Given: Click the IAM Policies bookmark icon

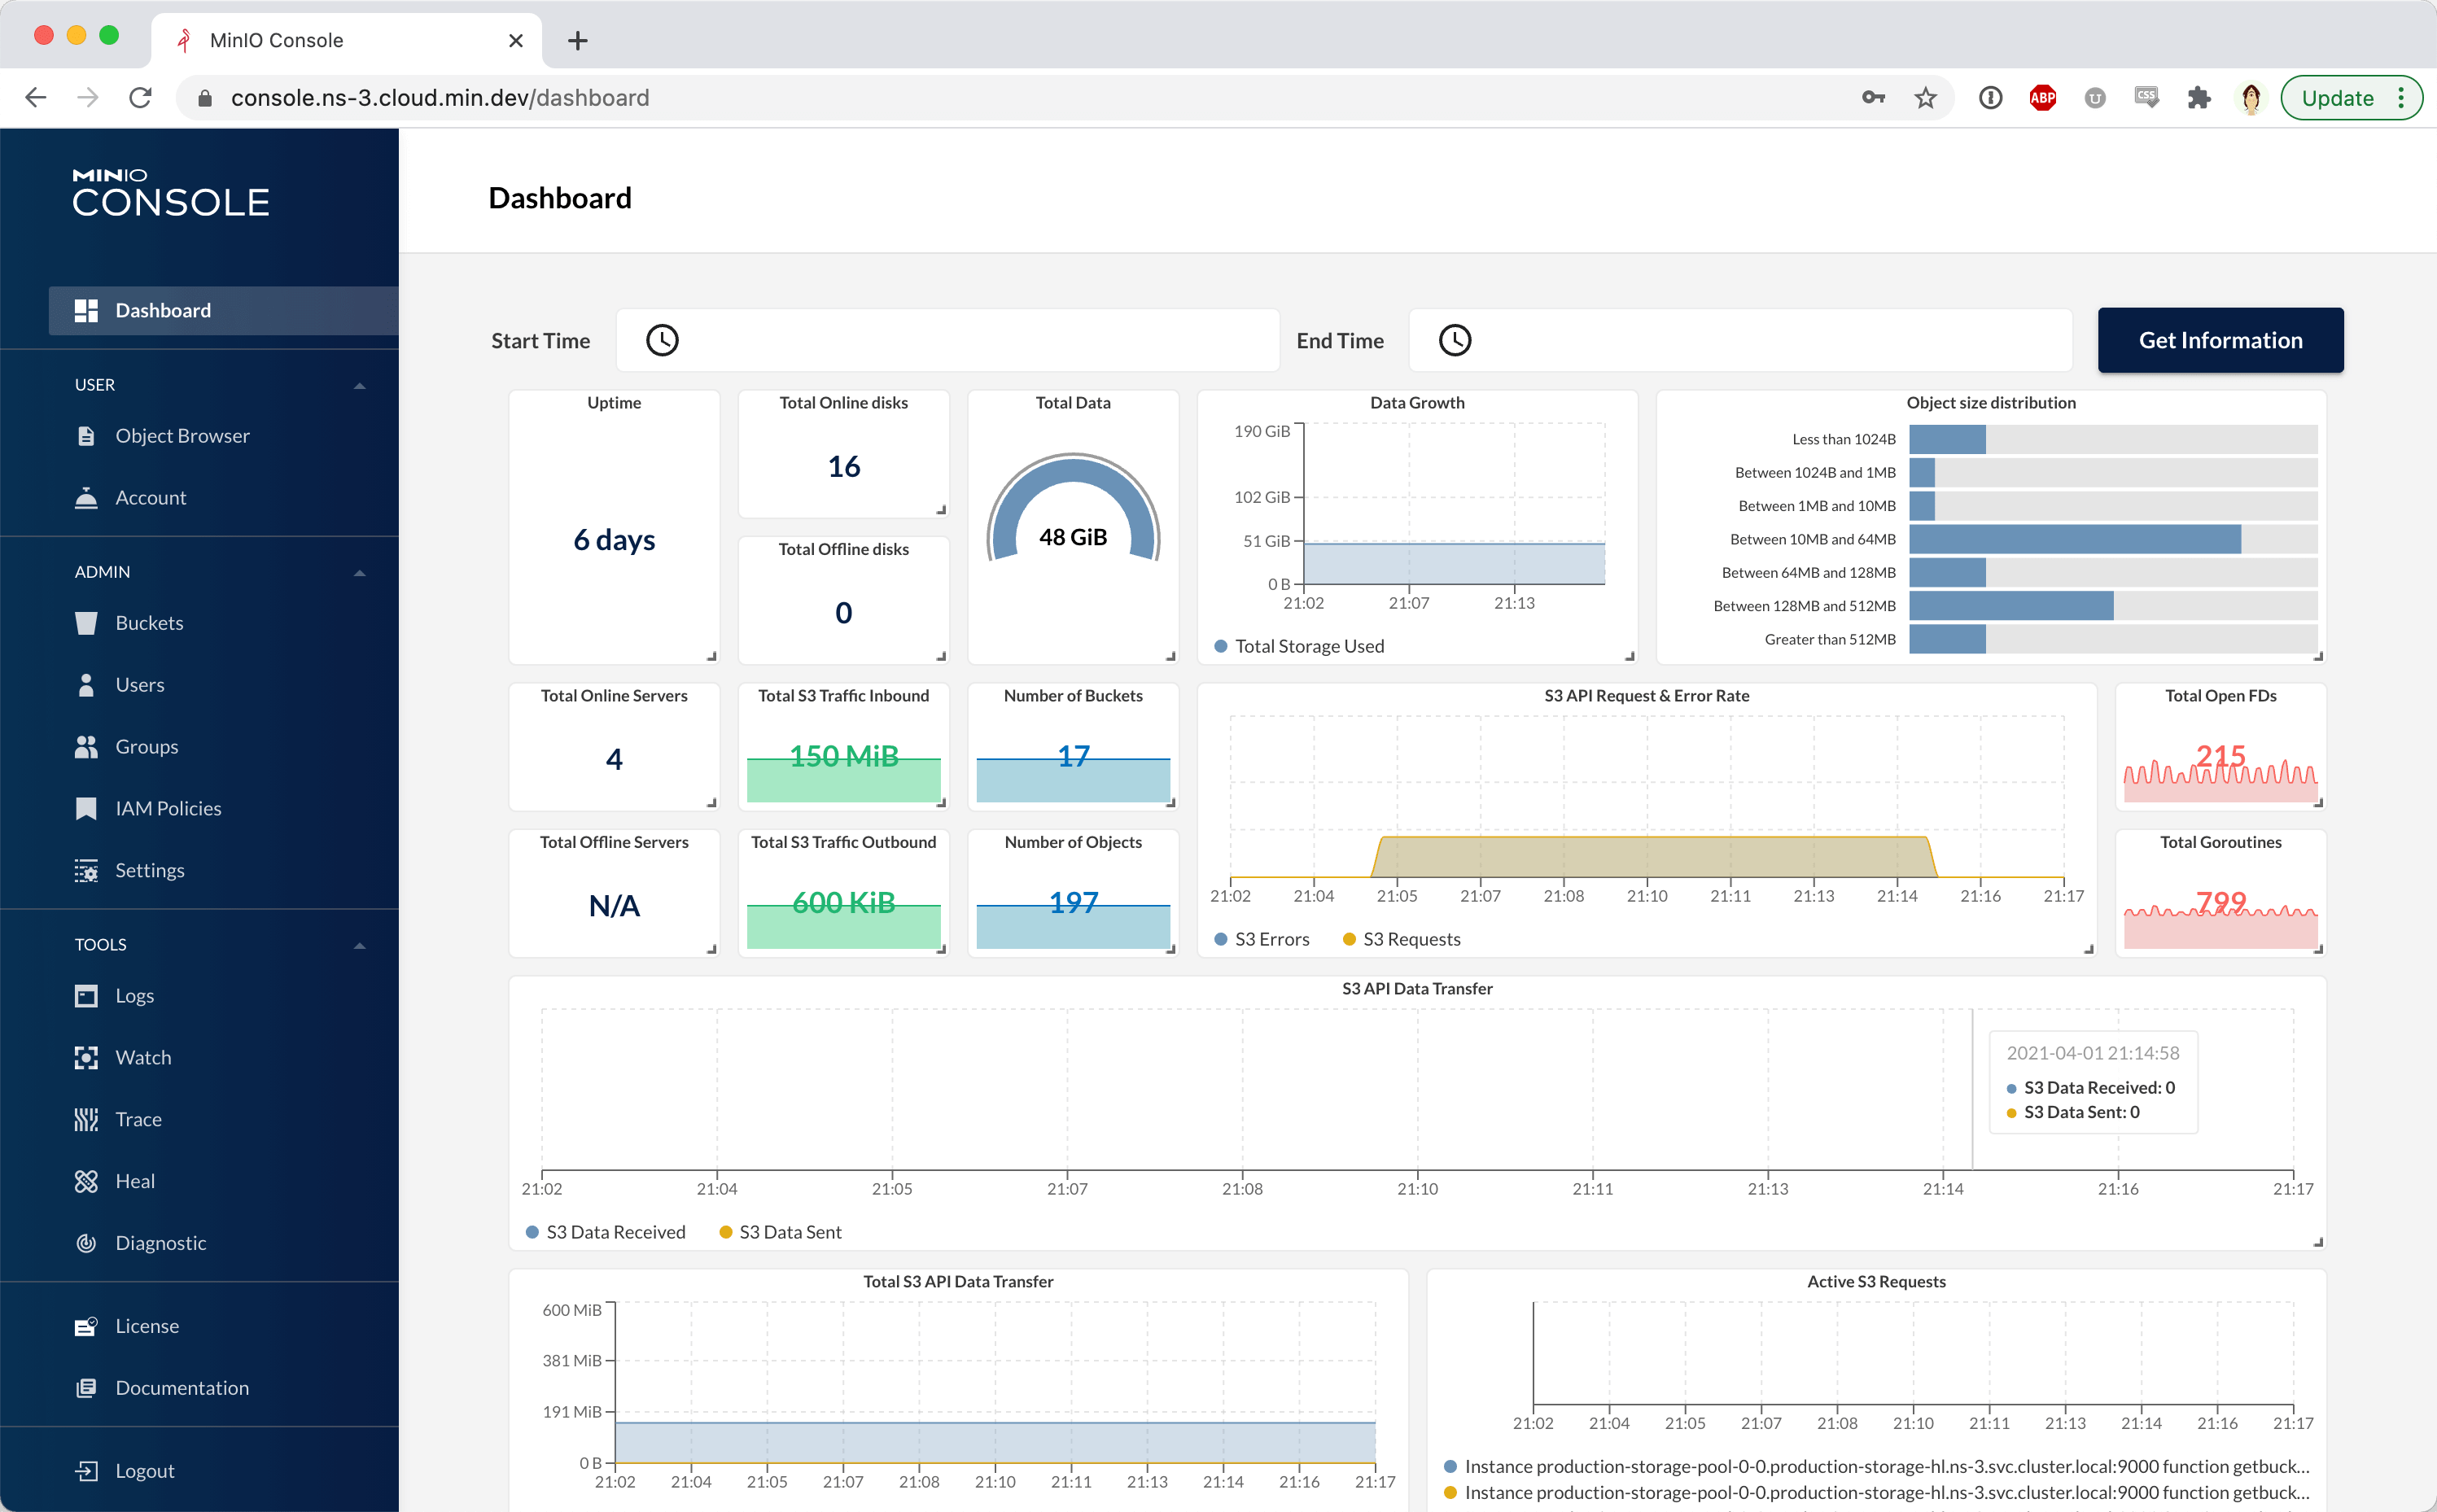Looking at the screenshot, I should click(x=86, y=808).
